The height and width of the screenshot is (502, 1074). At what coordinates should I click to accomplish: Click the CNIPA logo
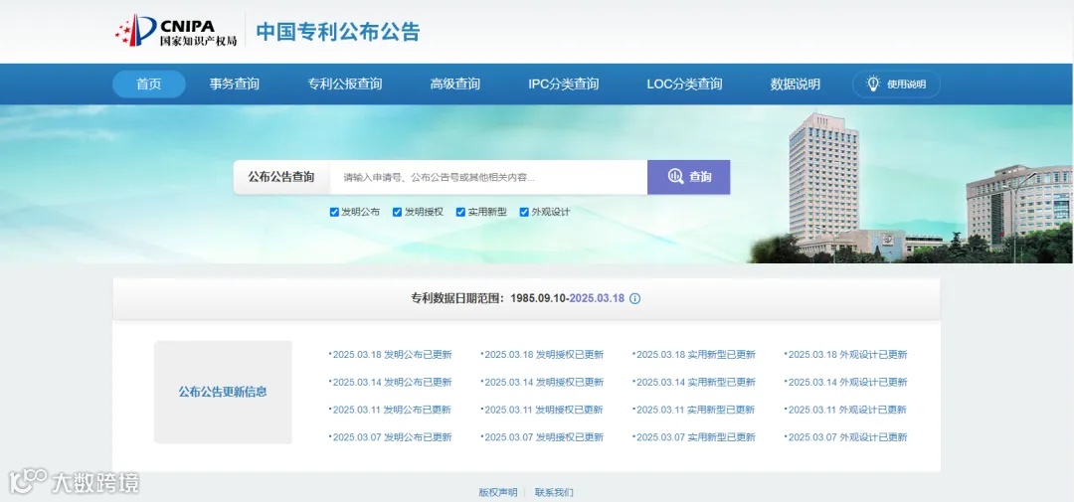[x=176, y=31]
